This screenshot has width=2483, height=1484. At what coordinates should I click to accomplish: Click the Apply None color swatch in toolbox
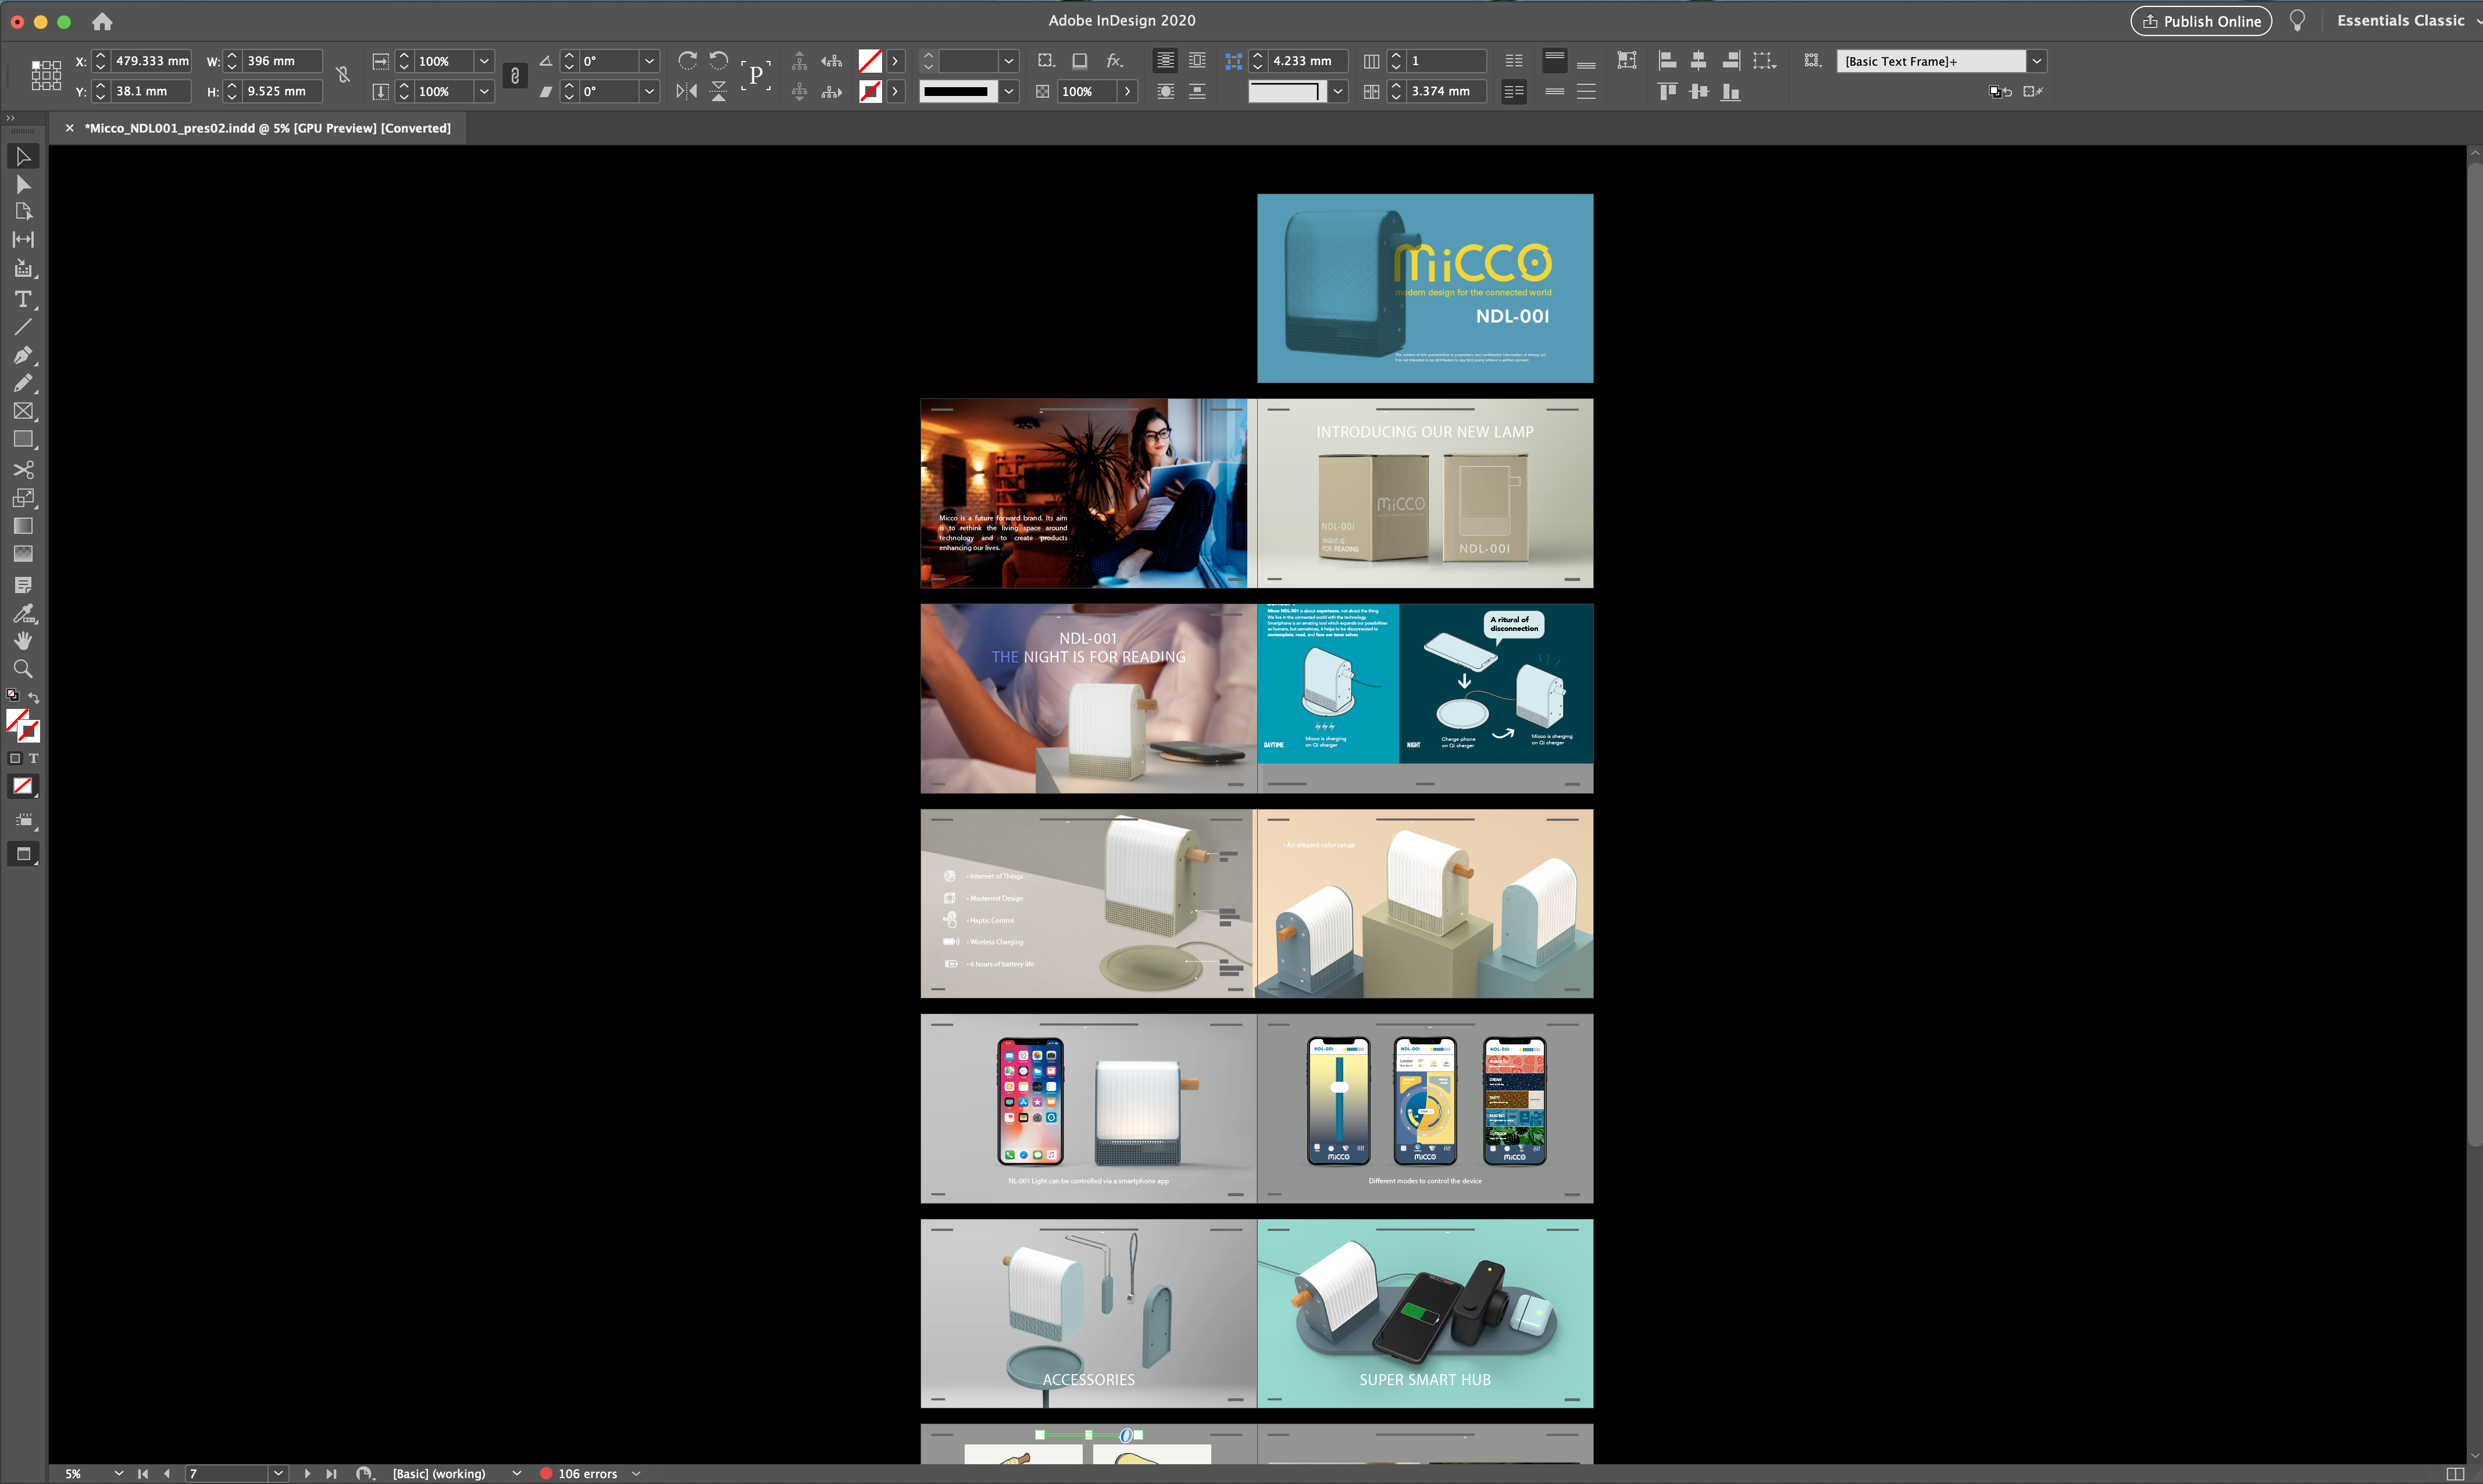click(23, 786)
